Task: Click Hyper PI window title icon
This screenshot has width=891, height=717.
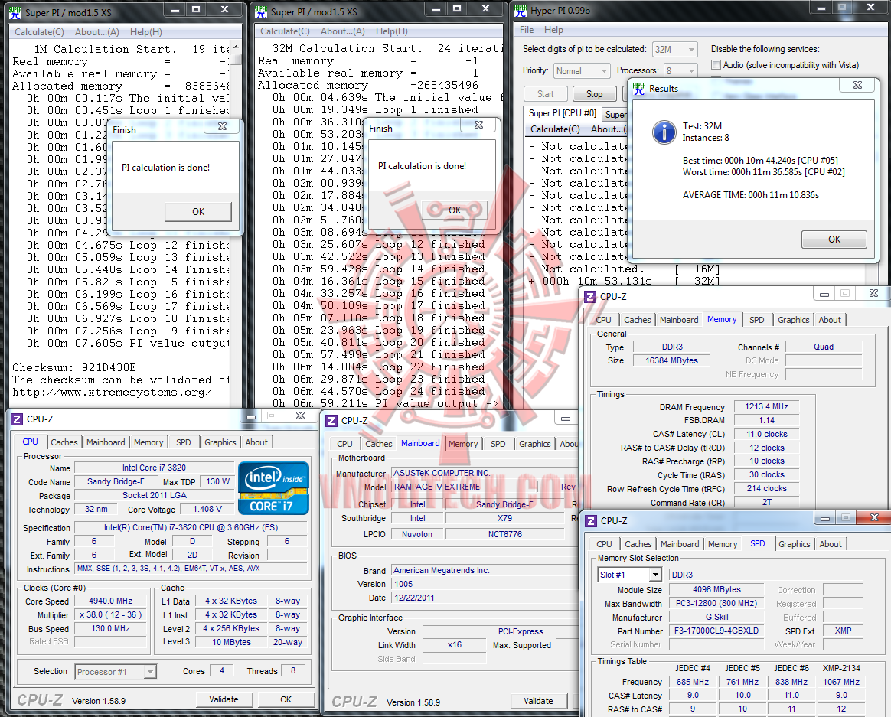Action: (x=521, y=10)
